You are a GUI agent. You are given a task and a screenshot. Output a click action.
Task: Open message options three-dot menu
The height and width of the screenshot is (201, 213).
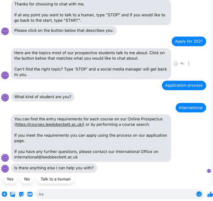(x=189, y=64)
